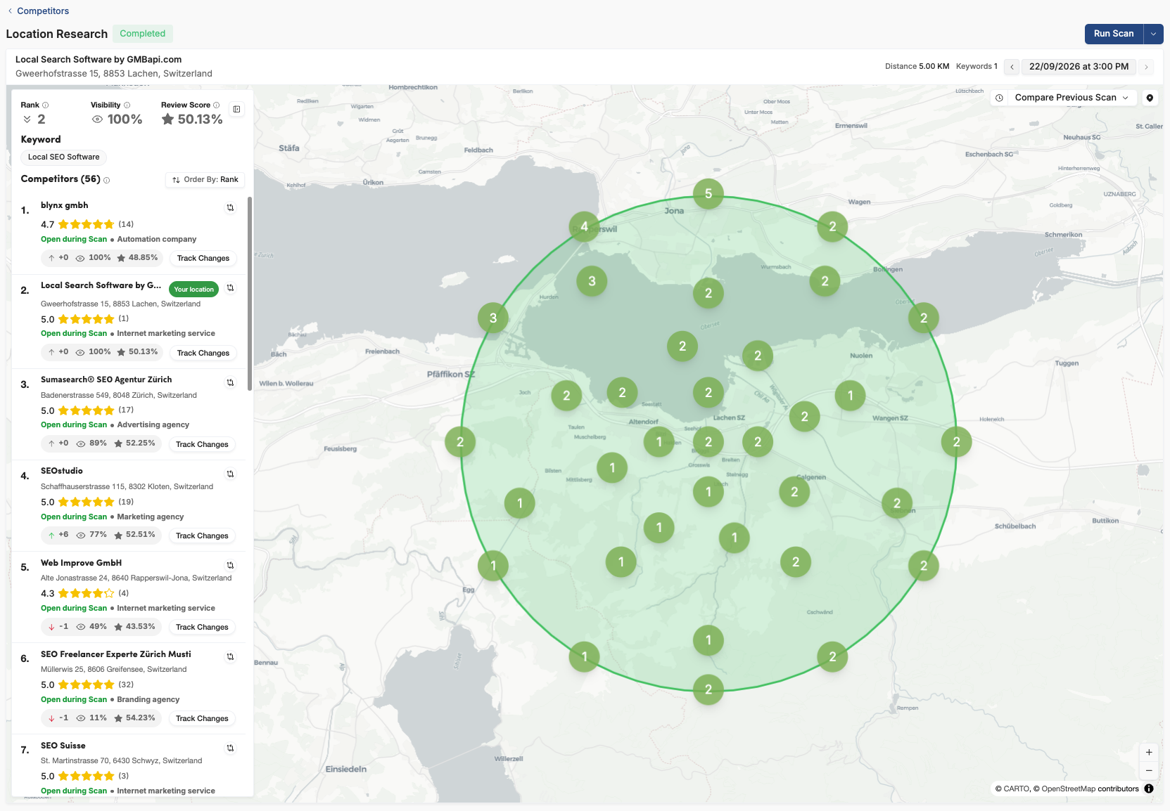Click compare icon for Web Improve GmbH
The image size is (1170, 811).
(230, 565)
